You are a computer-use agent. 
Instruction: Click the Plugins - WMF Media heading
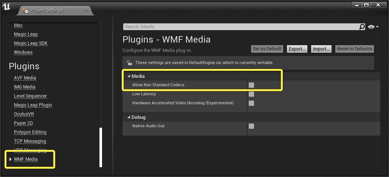click(x=166, y=39)
